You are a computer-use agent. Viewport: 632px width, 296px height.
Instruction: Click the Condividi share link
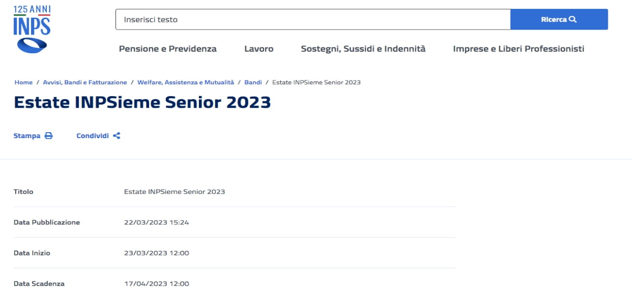point(92,136)
